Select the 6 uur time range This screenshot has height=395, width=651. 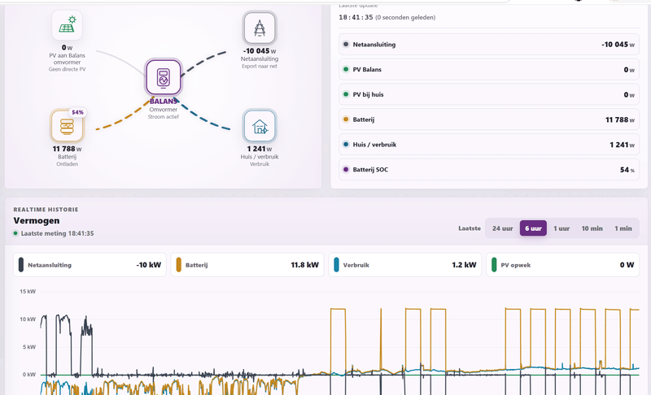[533, 228]
